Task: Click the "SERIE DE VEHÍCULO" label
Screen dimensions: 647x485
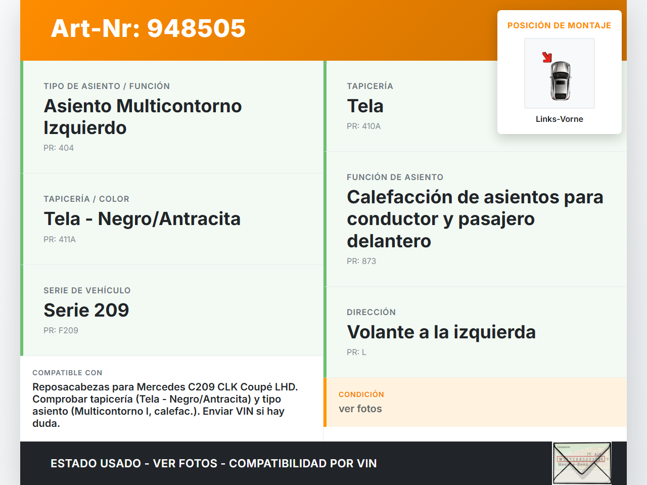Action: tap(87, 290)
